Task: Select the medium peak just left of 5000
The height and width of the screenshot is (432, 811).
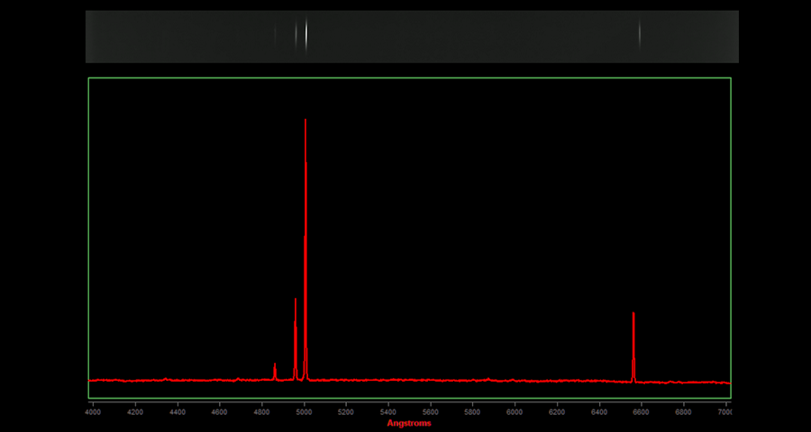Action: coord(296,301)
